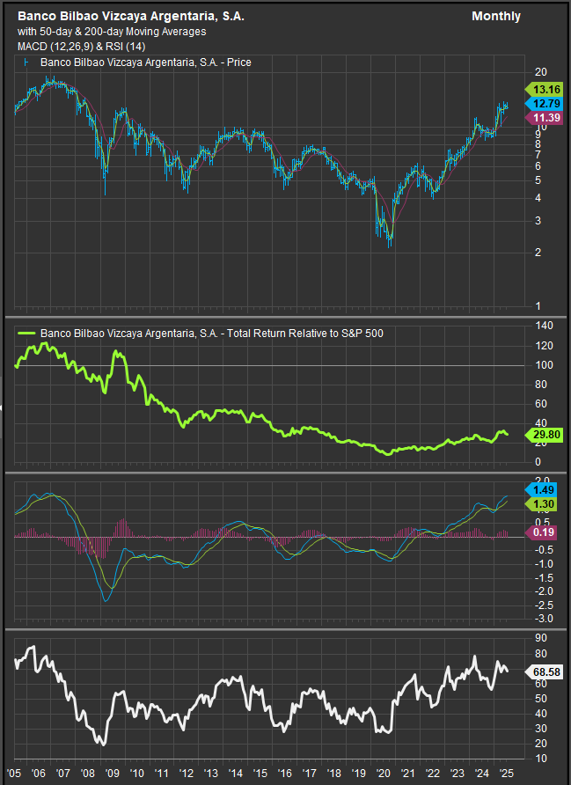This screenshot has width=571, height=785.
Task: Click the -3.0 label on MACD axis
Action: pyautogui.click(x=544, y=619)
